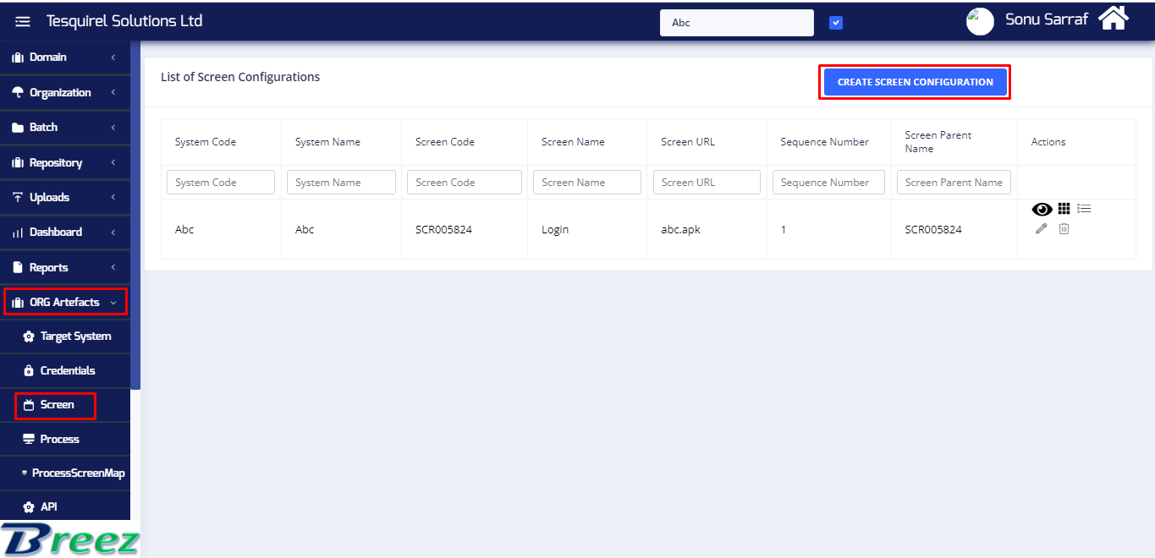Open the API menu item
This screenshot has height=558, width=1155.
tap(65, 507)
